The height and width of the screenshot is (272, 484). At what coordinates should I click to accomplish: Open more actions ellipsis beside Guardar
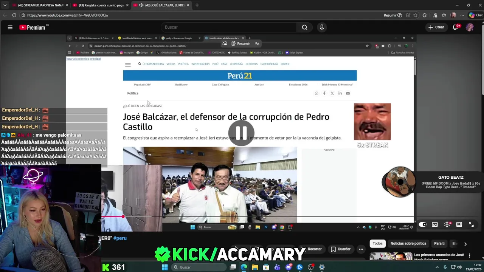(361, 249)
